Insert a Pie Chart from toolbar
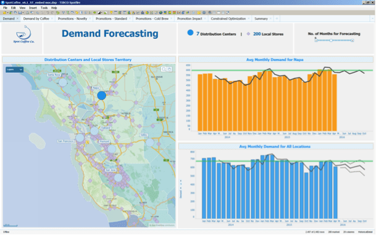This screenshot has height=235, width=376. pyautogui.click(x=147, y=12)
